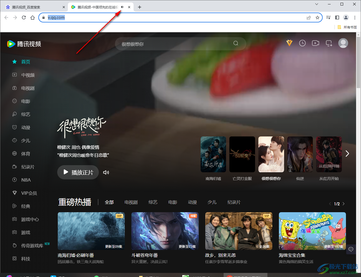Select the 亡灵打金服 banner thumbnail
Viewport: 361px width, 277px height.
coord(242,154)
